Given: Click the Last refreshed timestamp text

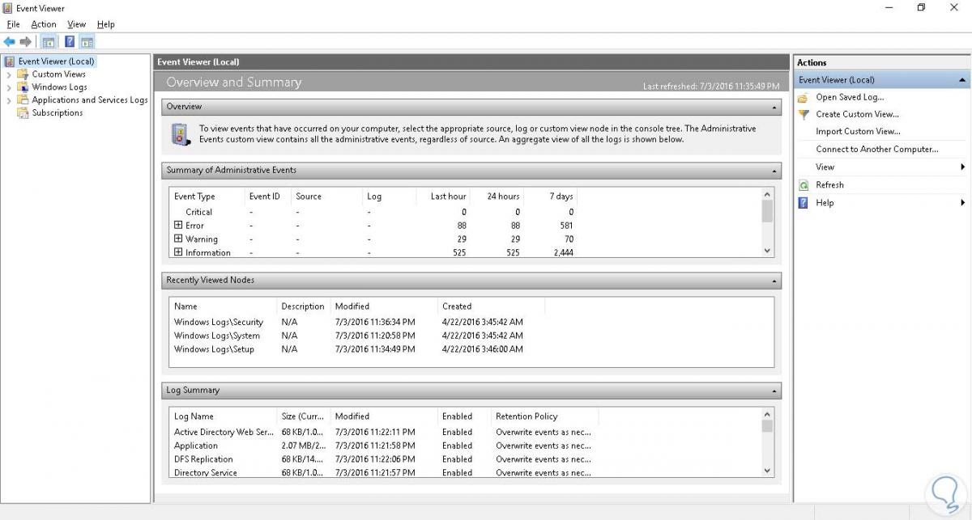Looking at the screenshot, I should point(711,86).
